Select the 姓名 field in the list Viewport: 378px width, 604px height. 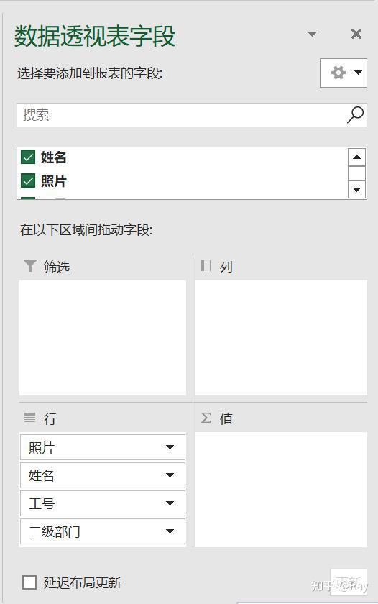[53, 157]
